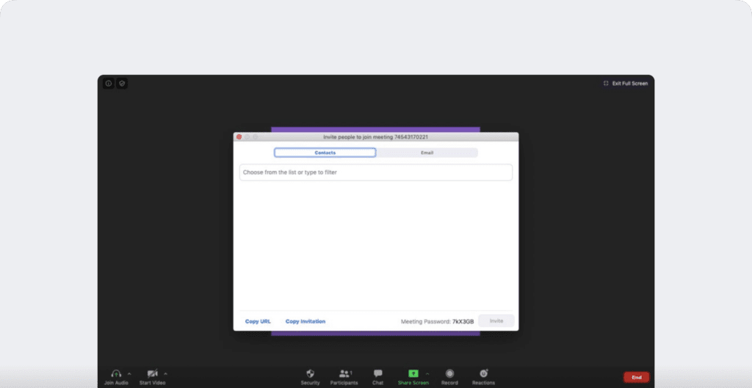Open the meeting information icon
This screenshot has width=752, height=388.
tap(109, 84)
